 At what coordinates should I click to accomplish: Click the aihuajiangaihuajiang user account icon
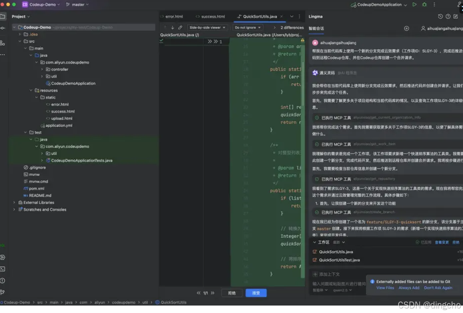coord(423,28)
